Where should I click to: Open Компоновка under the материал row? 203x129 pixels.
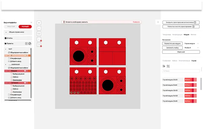(x=17, y=92)
